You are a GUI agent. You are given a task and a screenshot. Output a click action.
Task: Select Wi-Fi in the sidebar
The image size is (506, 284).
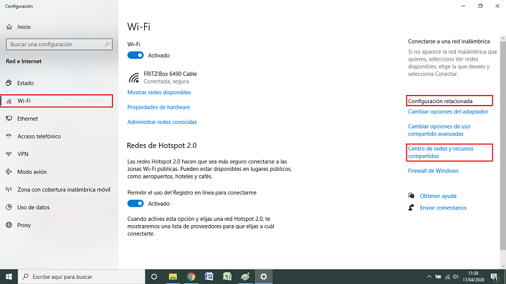(x=56, y=101)
